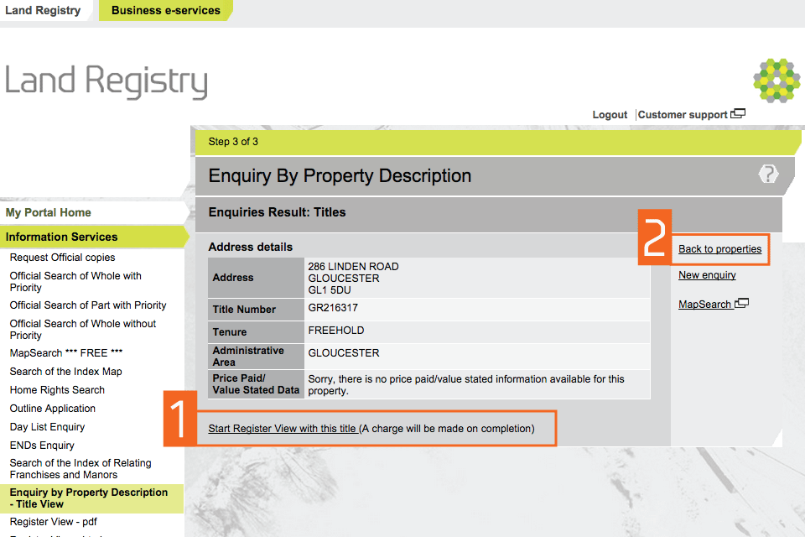805x537 pixels.
Task: Open My Portal Home
Action: pos(49,213)
